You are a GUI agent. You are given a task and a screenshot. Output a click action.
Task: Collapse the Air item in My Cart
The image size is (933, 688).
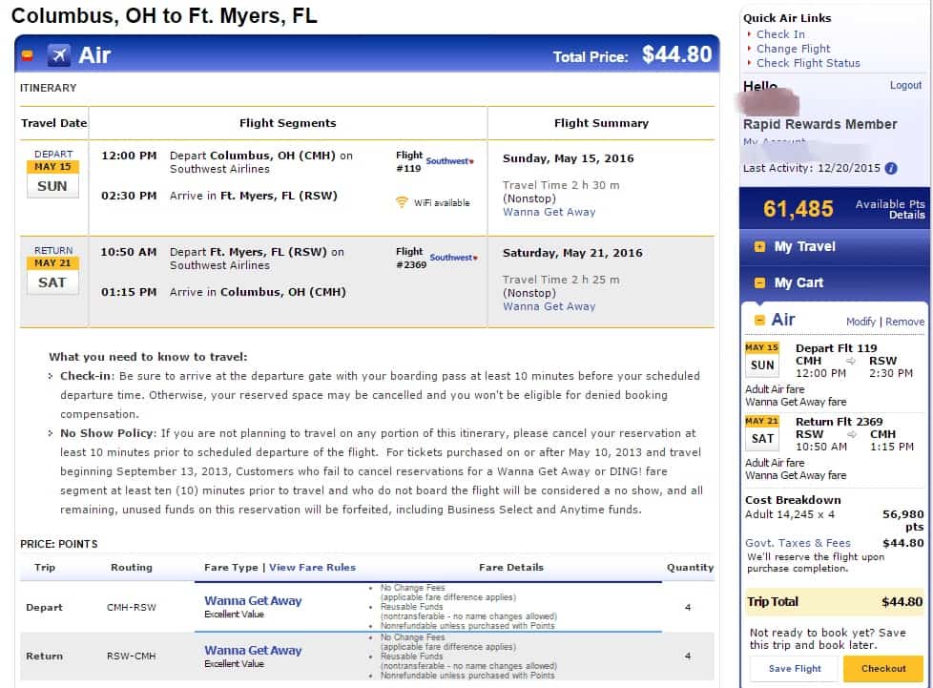[759, 321]
